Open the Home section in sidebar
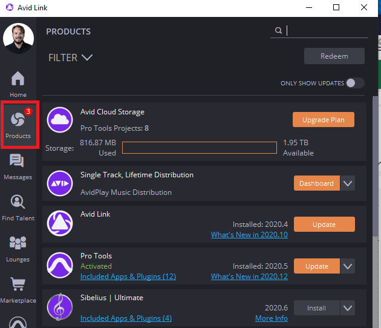 (x=18, y=84)
